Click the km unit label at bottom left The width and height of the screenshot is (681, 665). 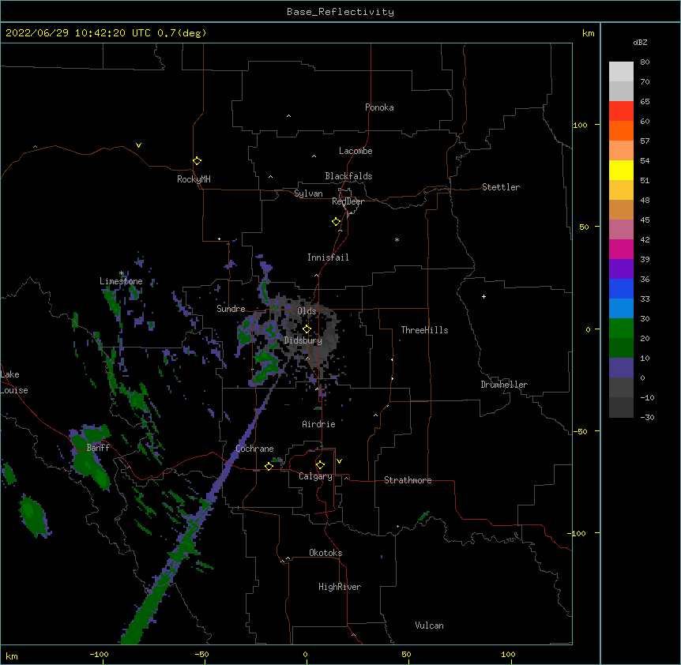point(12,656)
